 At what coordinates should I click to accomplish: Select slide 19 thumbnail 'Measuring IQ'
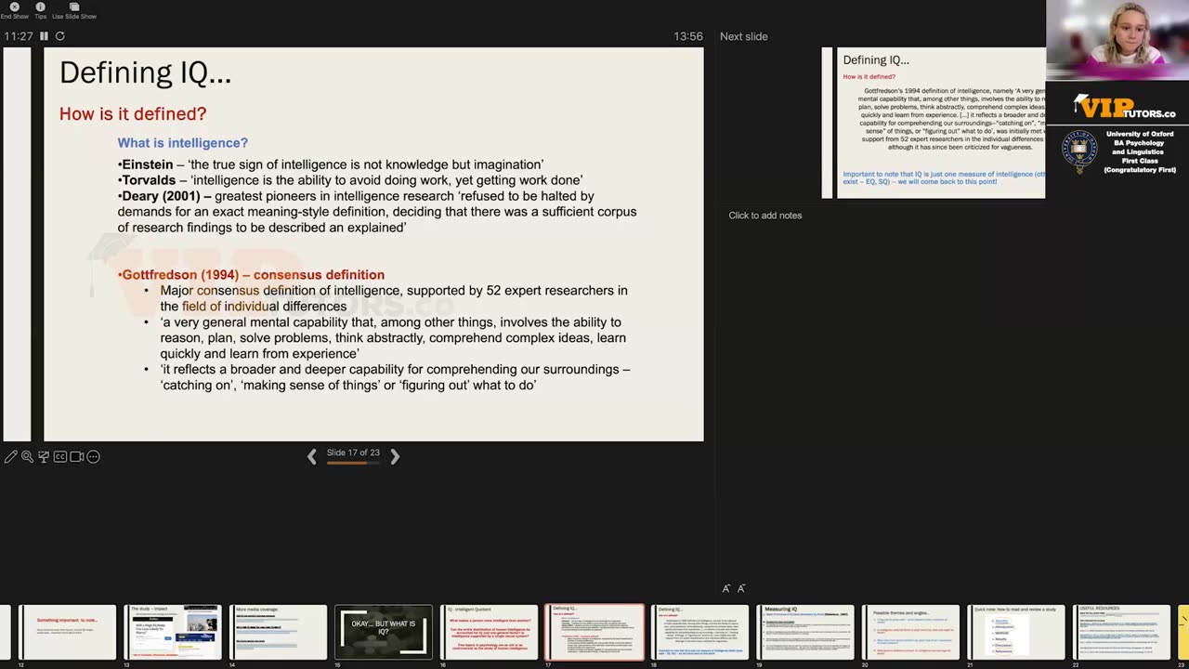pyautogui.click(x=805, y=632)
